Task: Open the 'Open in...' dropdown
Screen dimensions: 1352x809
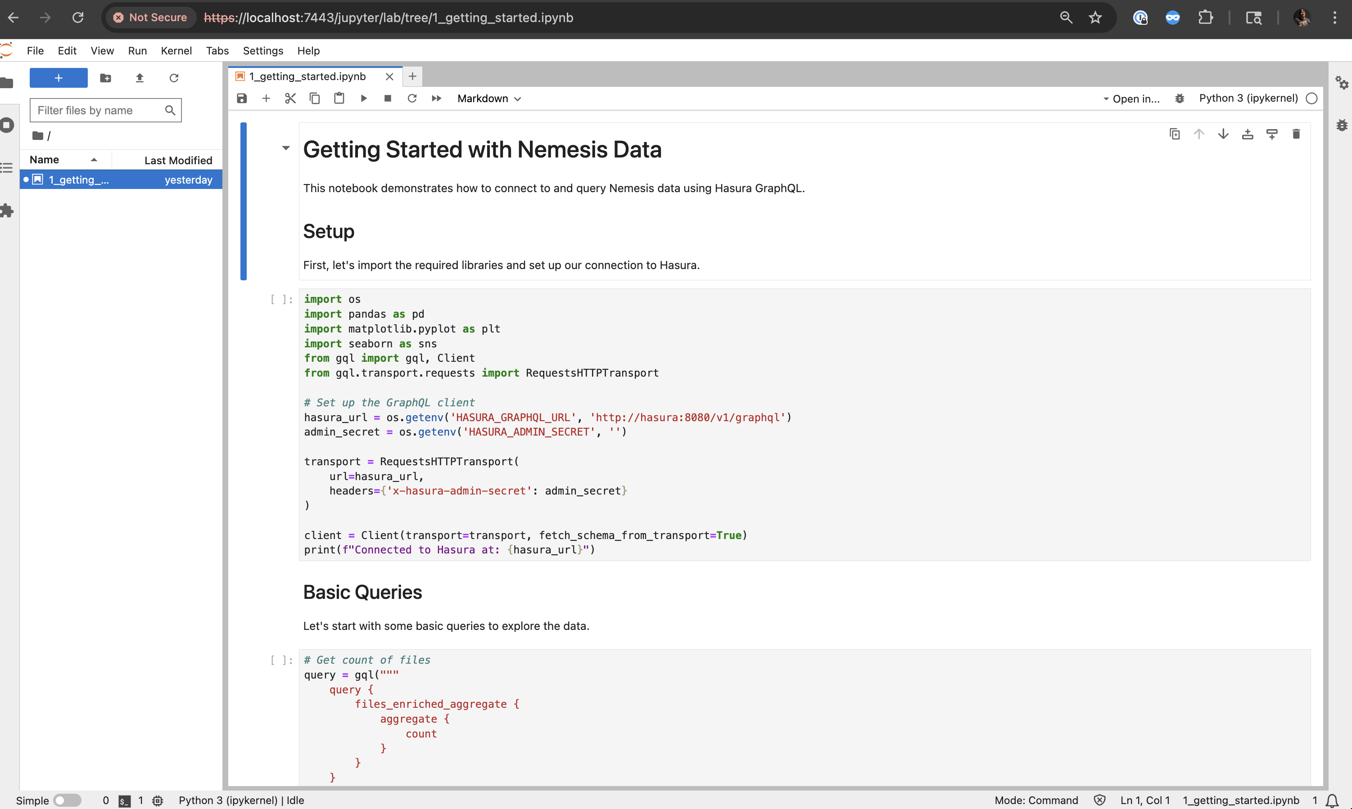Action: (x=1133, y=99)
